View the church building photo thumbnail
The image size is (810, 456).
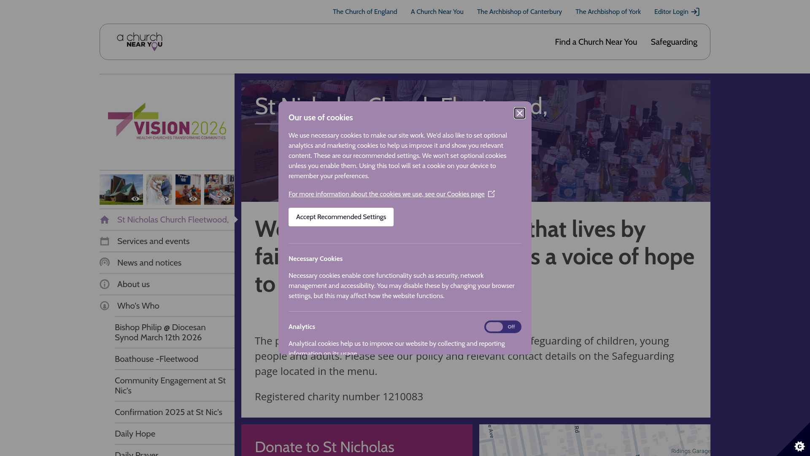(121, 190)
